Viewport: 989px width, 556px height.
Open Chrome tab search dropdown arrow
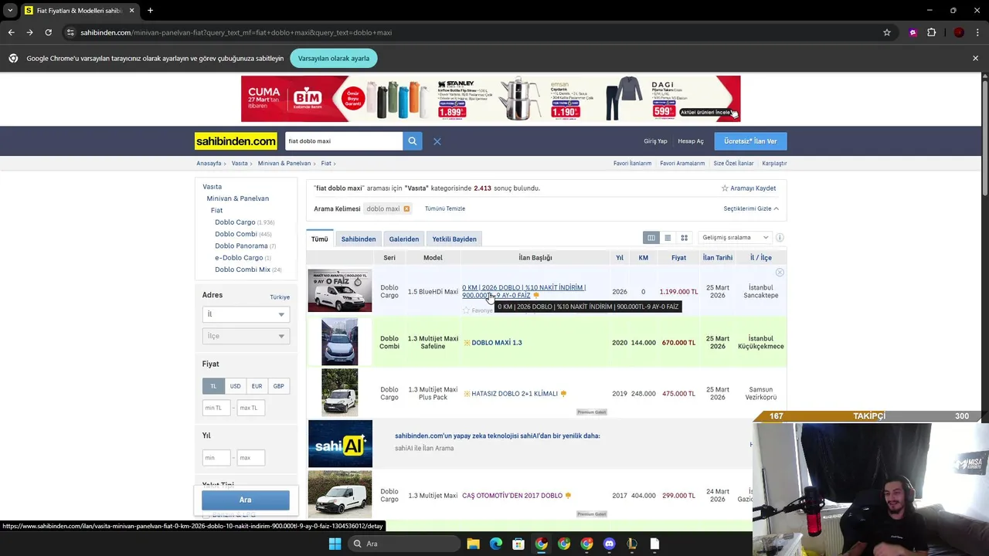[x=10, y=10]
